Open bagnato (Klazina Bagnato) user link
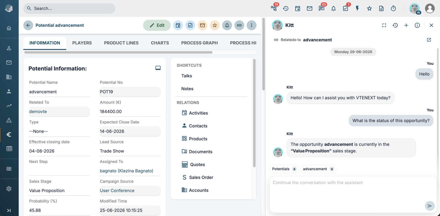Screen dimensions: 440x216 coord(126,171)
